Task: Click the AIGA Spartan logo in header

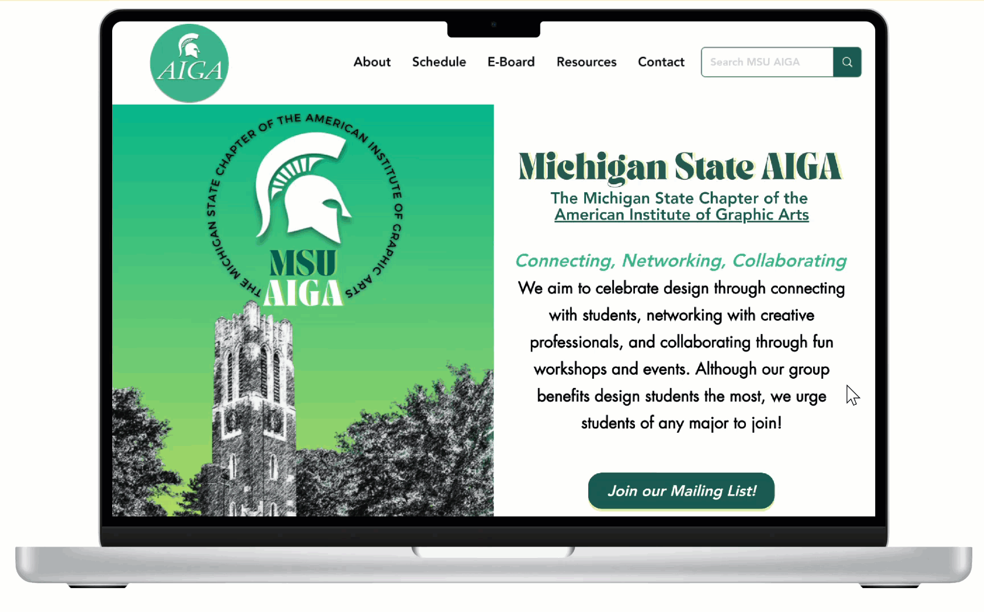Action: [189, 63]
